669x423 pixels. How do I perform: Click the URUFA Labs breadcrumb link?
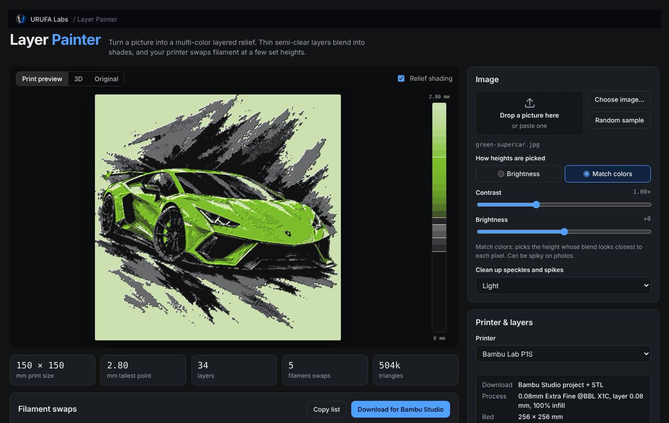49,19
